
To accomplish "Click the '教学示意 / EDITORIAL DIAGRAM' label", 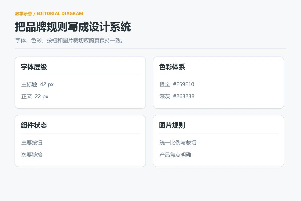I will click(x=49, y=14).
